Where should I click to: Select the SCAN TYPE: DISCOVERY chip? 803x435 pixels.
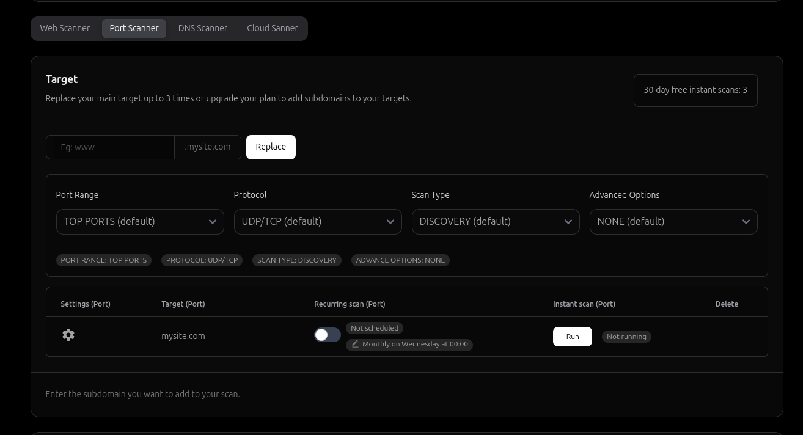297,260
